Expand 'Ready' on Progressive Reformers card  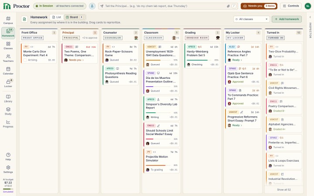[x=237, y=125]
